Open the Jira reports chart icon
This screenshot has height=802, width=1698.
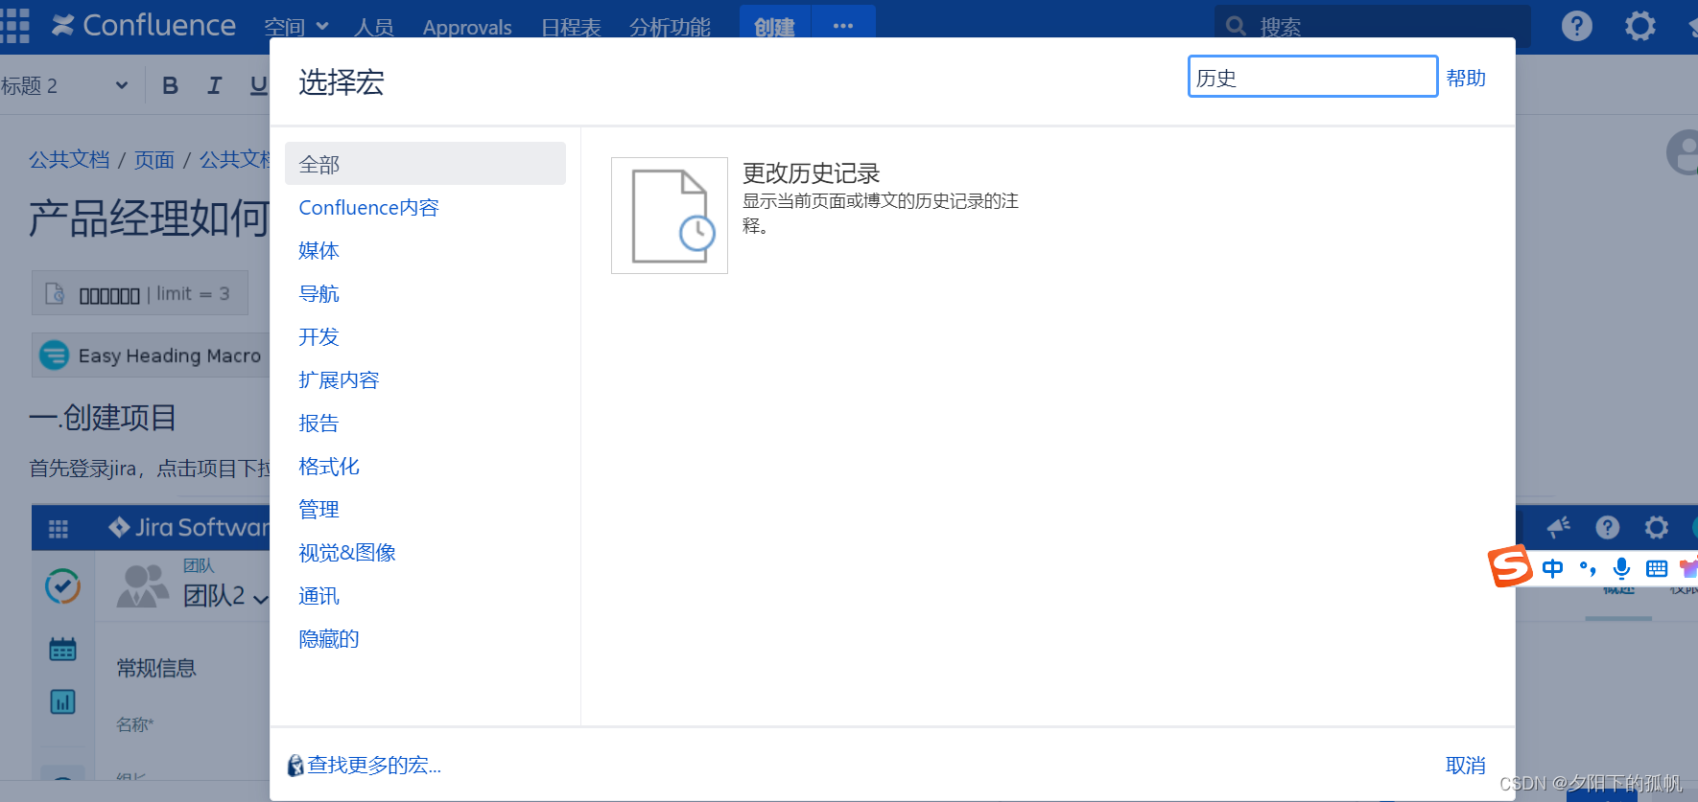pyautogui.click(x=62, y=702)
